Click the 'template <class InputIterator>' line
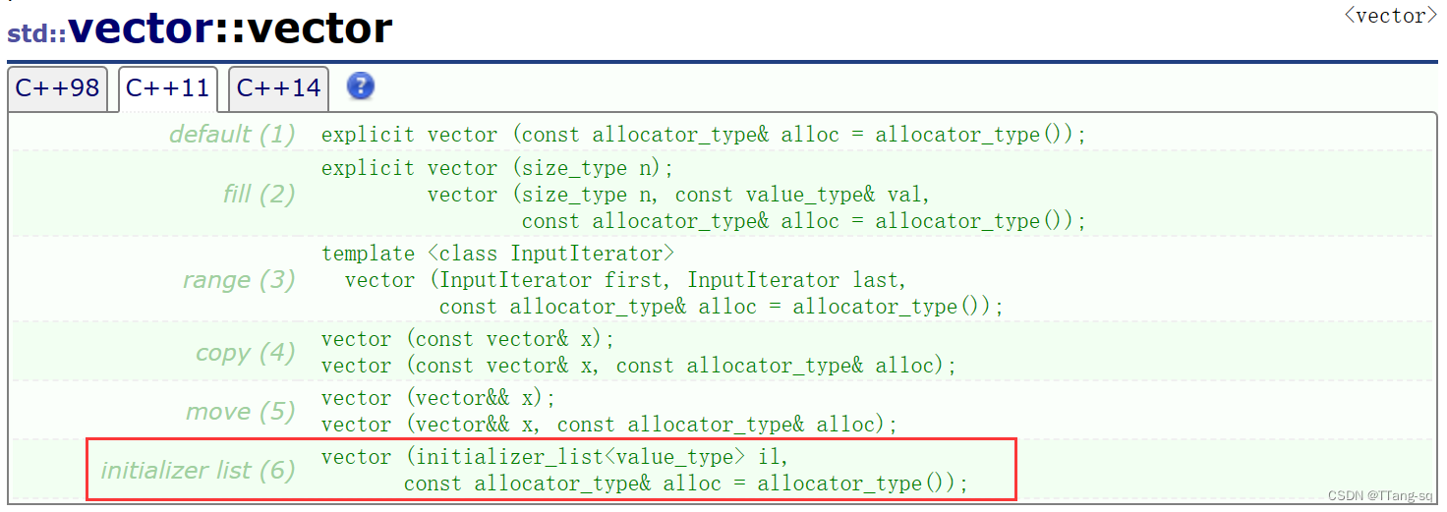 pos(497,254)
